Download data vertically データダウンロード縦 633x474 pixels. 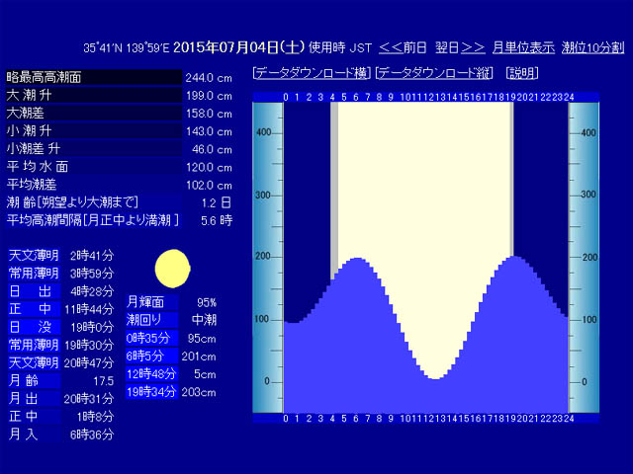coord(434,73)
